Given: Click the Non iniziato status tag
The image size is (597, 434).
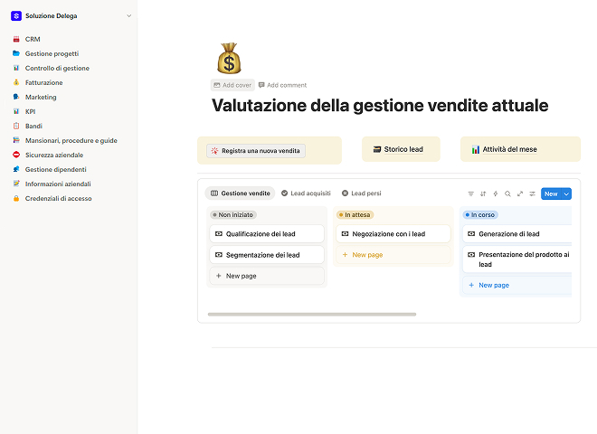Looking at the screenshot, I should pos(233,214).
